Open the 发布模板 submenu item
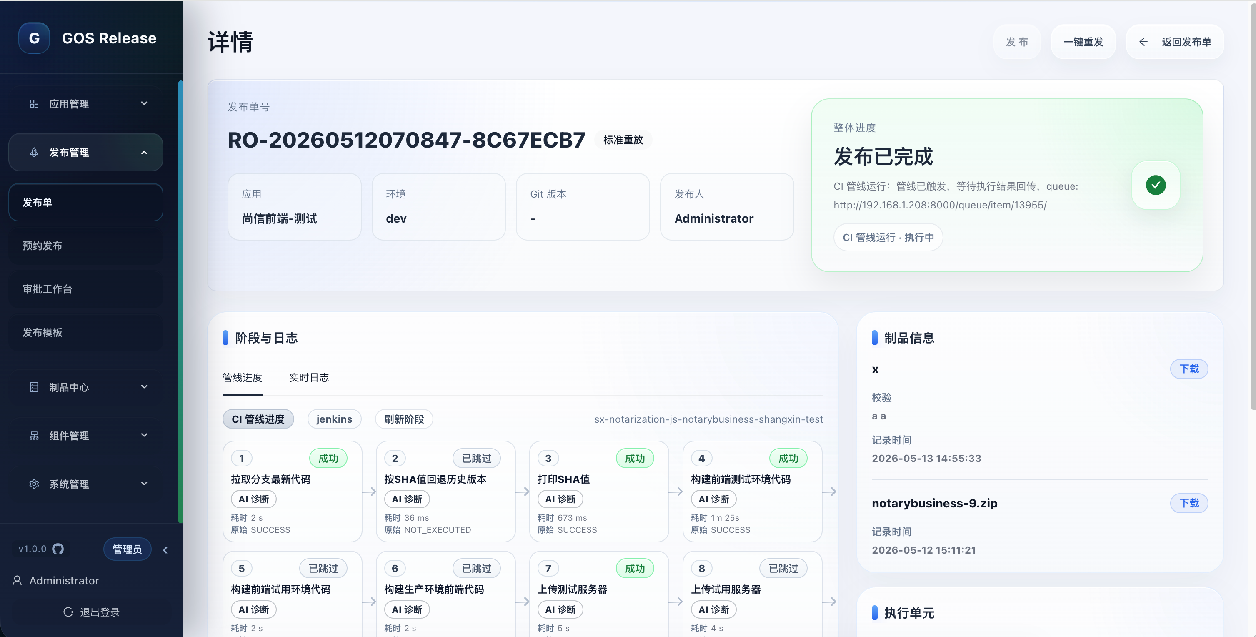 coord(86,333)
